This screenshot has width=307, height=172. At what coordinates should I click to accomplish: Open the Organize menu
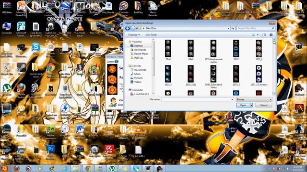tap(134, 35)
